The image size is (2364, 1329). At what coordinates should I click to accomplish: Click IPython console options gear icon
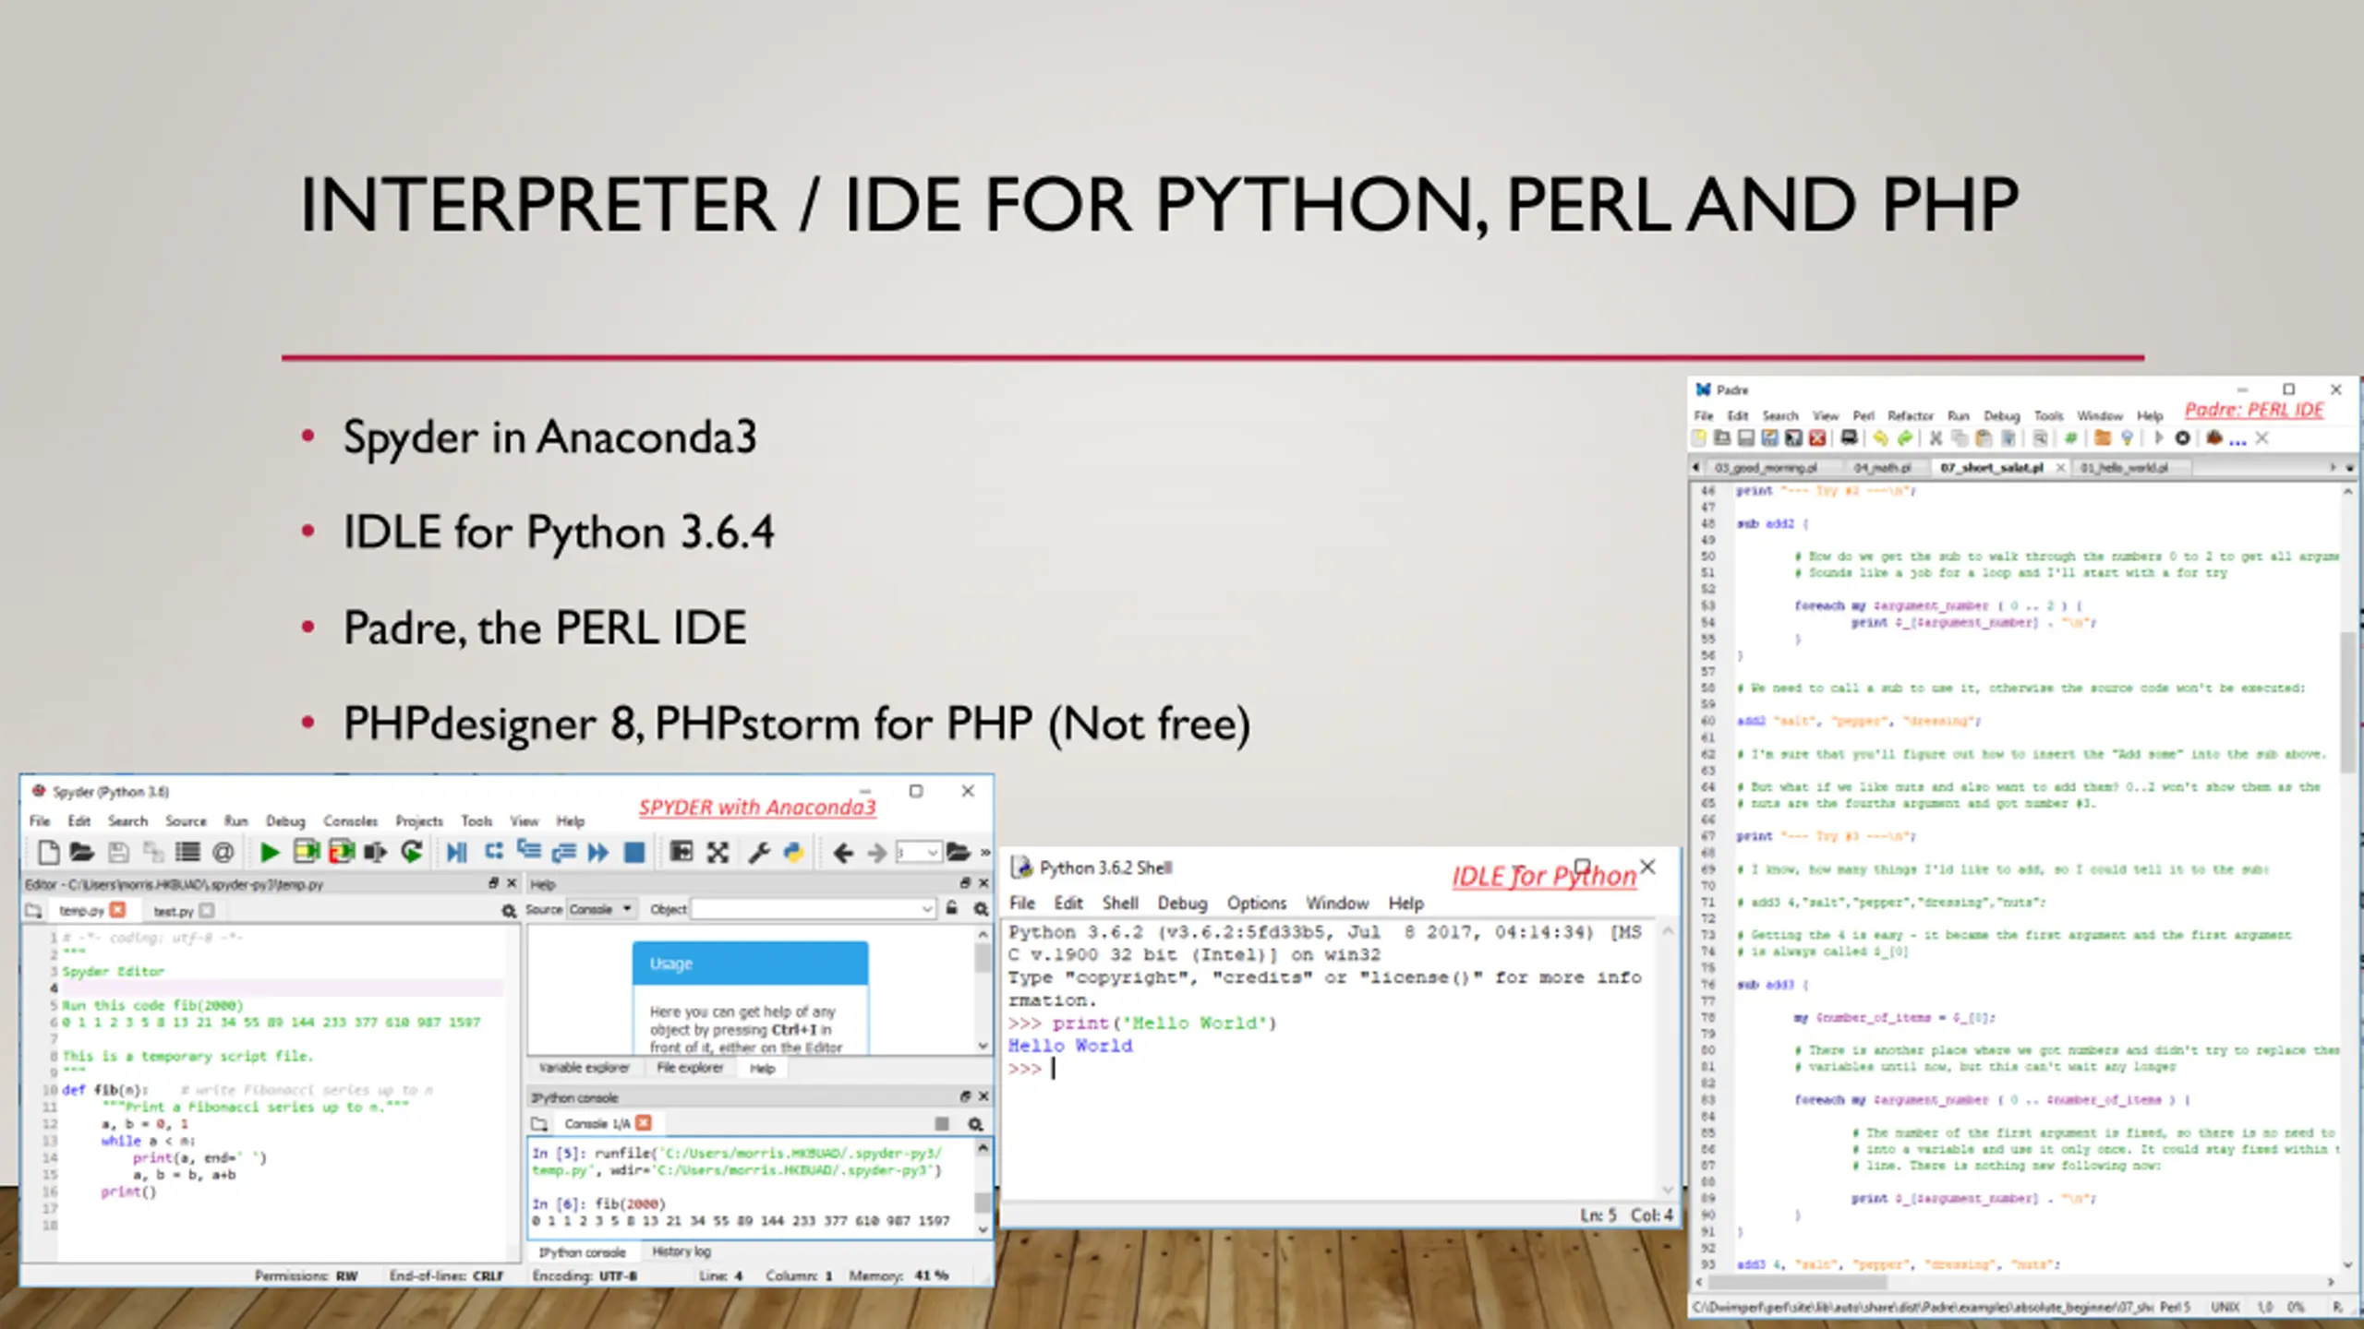coord(974,1124)
